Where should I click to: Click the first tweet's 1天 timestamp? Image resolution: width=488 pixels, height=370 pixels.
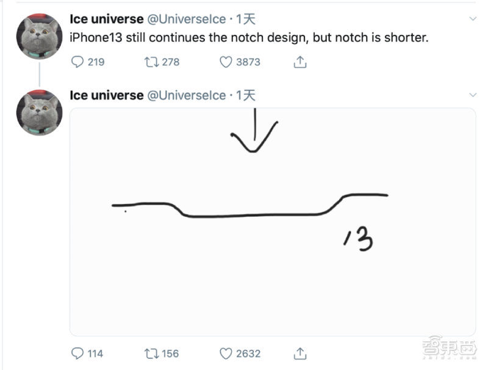click(246, 19)
